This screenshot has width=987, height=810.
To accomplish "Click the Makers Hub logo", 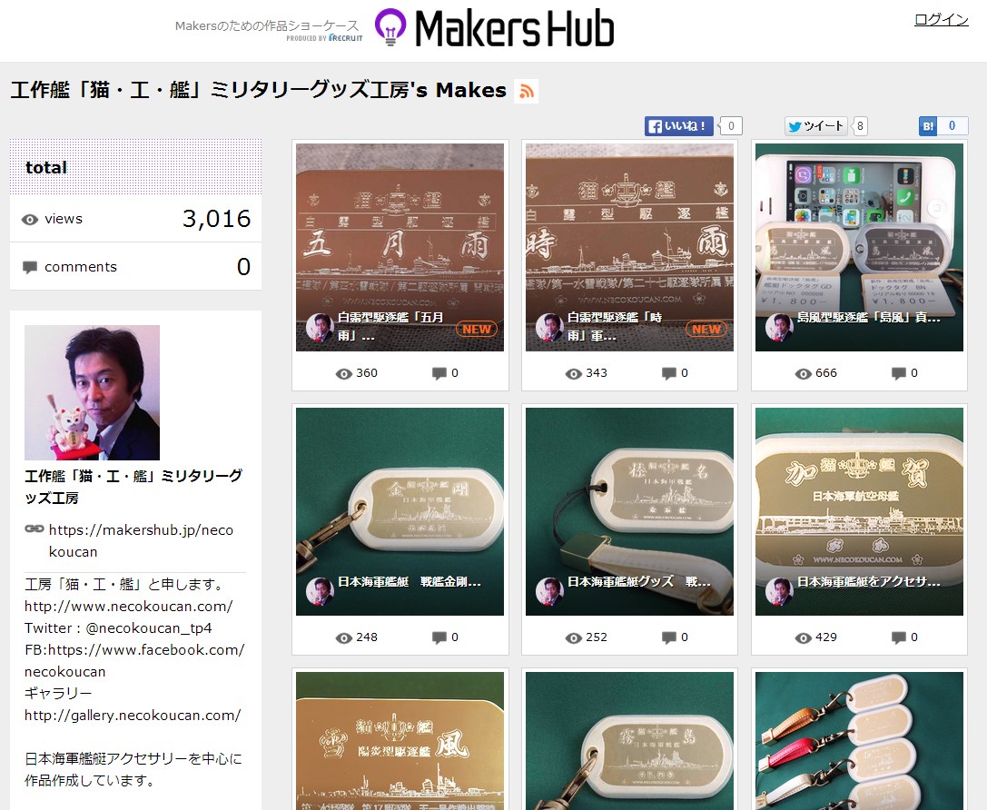I will click(x=494, y=28).
